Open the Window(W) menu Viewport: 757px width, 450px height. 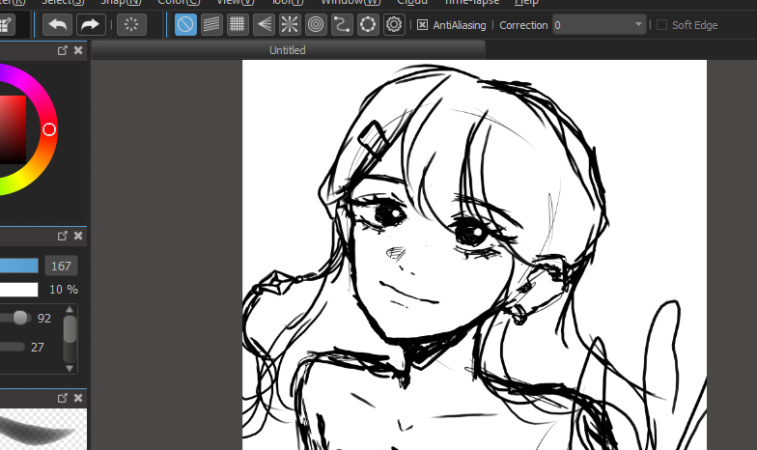(x=351, y=2)
